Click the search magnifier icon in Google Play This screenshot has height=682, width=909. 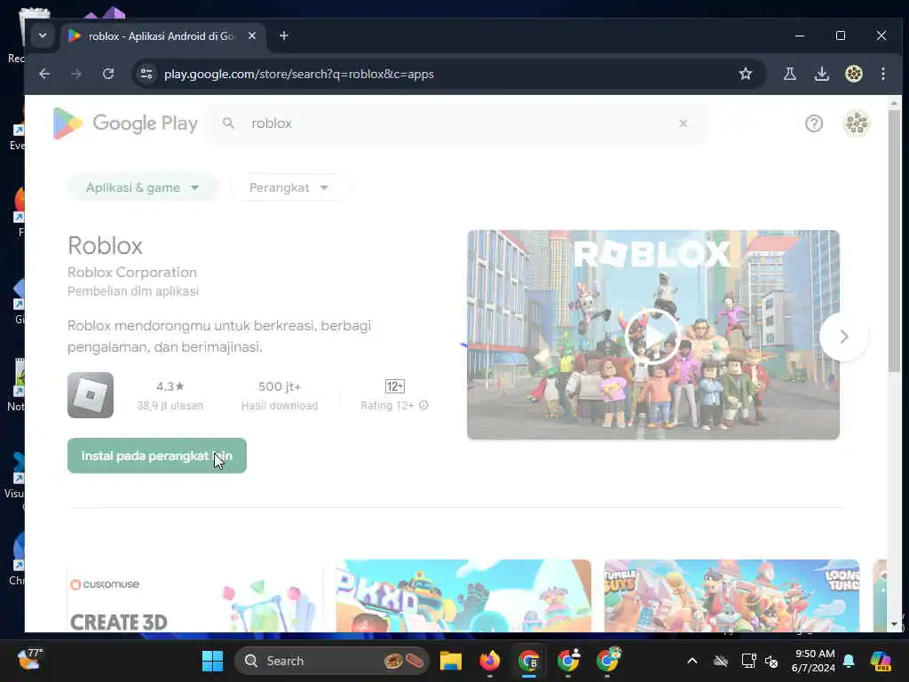coord(228,123)
